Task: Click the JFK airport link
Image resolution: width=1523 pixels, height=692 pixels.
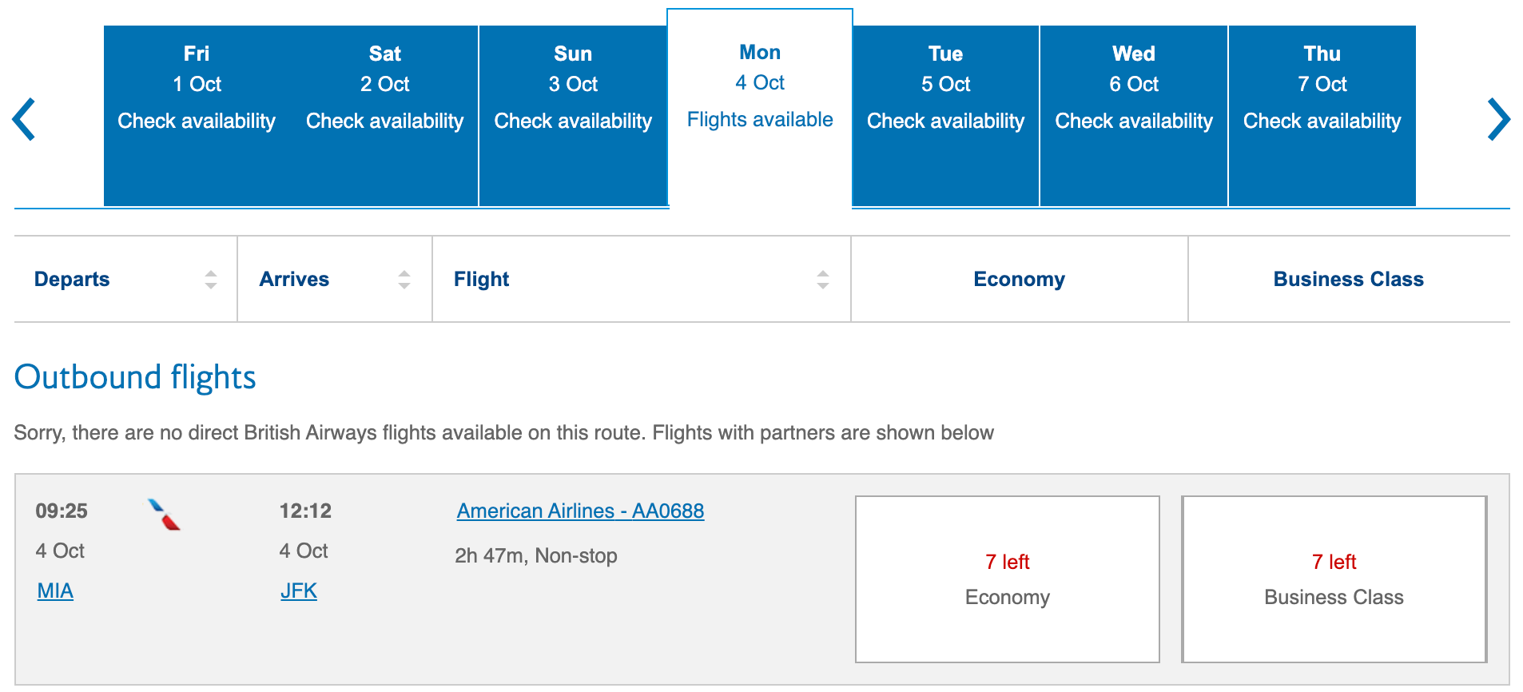Action: (x=298, y=591)
